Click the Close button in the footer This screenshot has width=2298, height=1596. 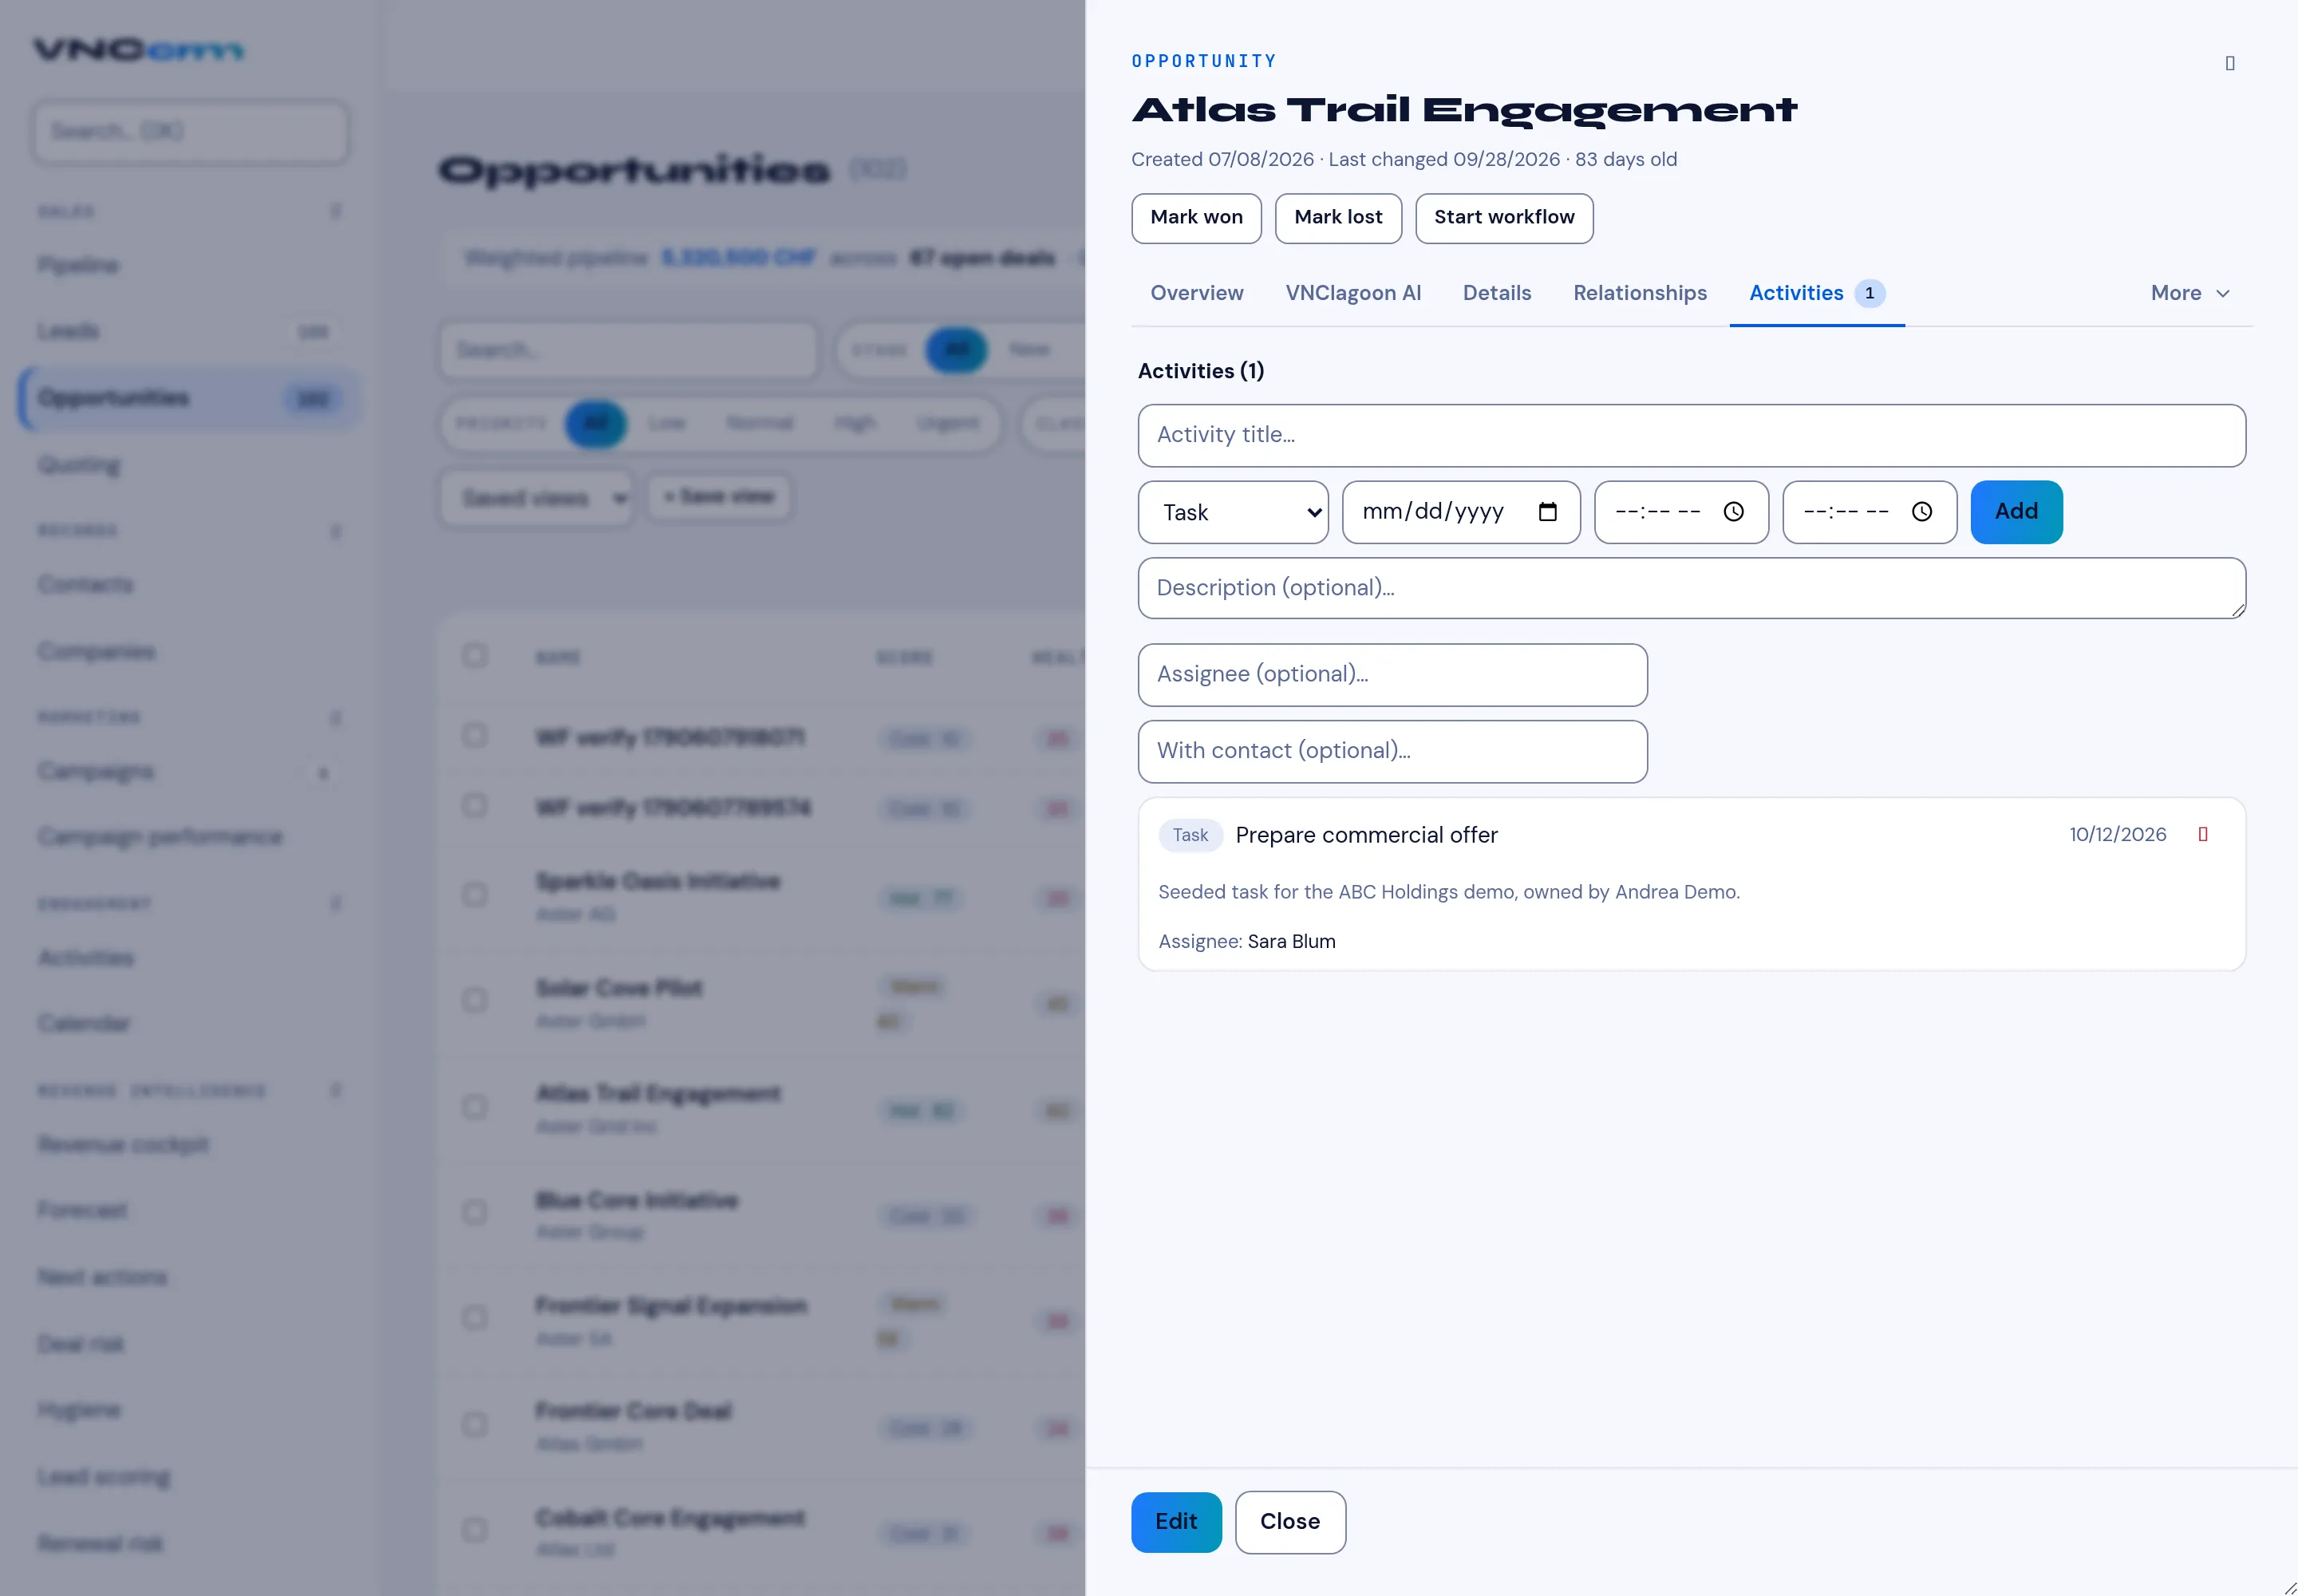[x=1290, y=1522]
